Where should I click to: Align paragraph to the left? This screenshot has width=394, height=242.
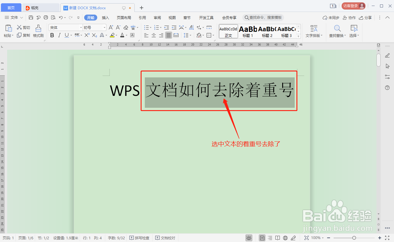(146, 35)
